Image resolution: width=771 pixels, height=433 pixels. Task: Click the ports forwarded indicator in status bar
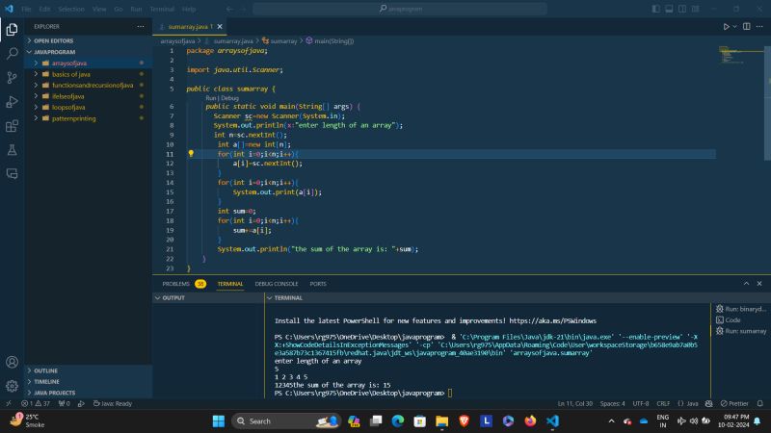pos(64,403)
